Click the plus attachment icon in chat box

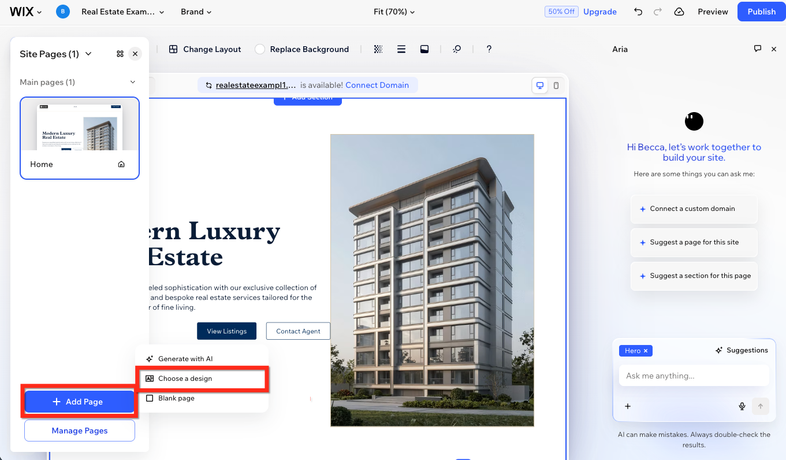(628, 406)
